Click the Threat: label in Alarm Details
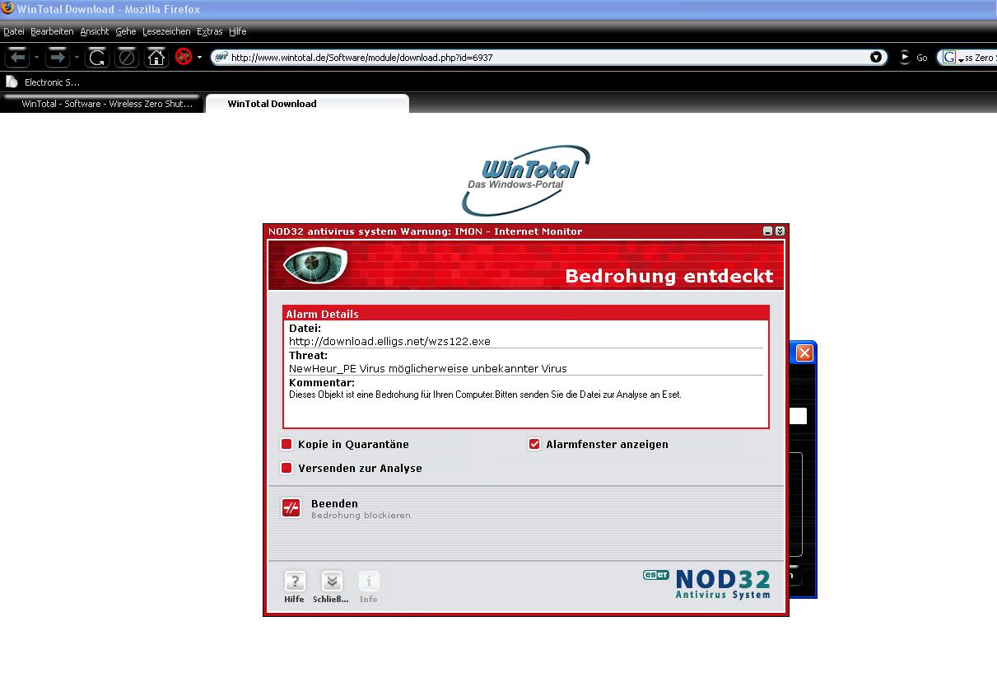Image resolution: width=997 pixels, height=682 pixels. point(308,355)
